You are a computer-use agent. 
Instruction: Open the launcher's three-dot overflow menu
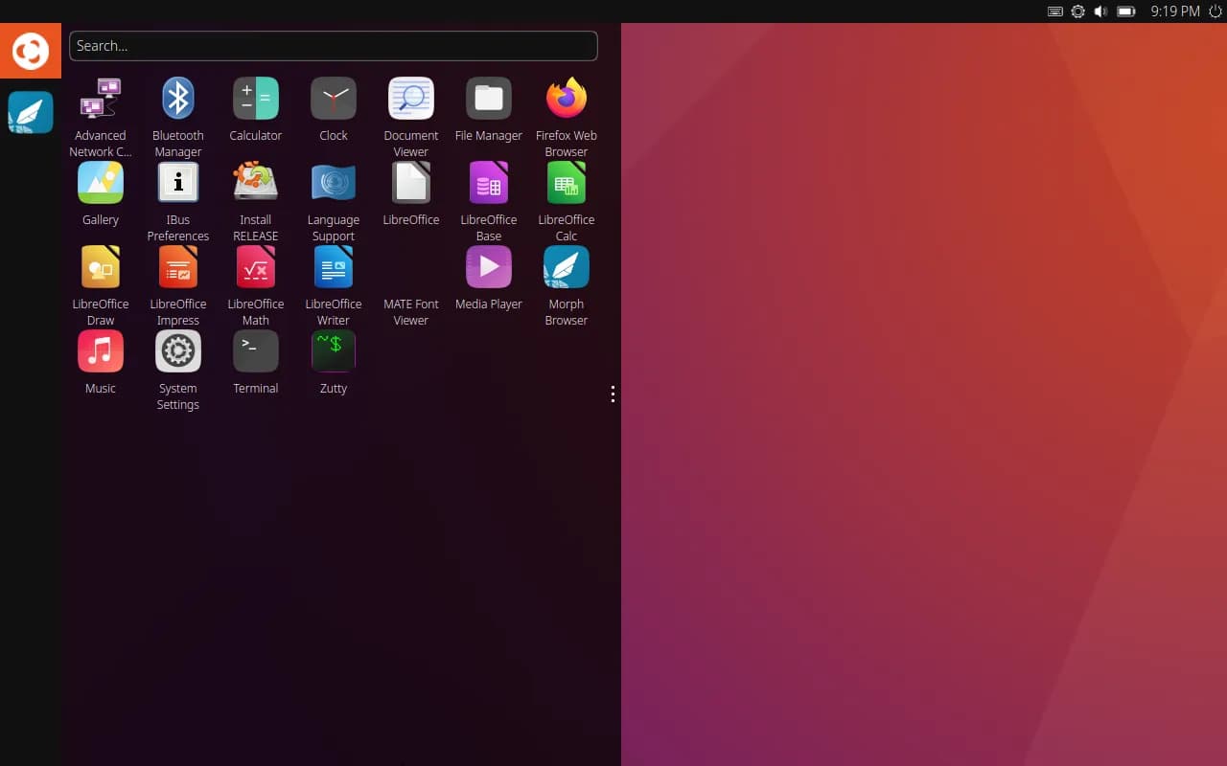coord(613,394)
